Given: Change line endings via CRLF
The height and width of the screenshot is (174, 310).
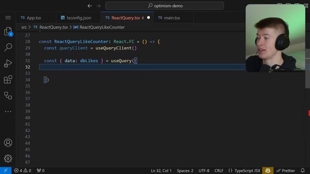Looking at the screenshot, I should pos(219,171).
